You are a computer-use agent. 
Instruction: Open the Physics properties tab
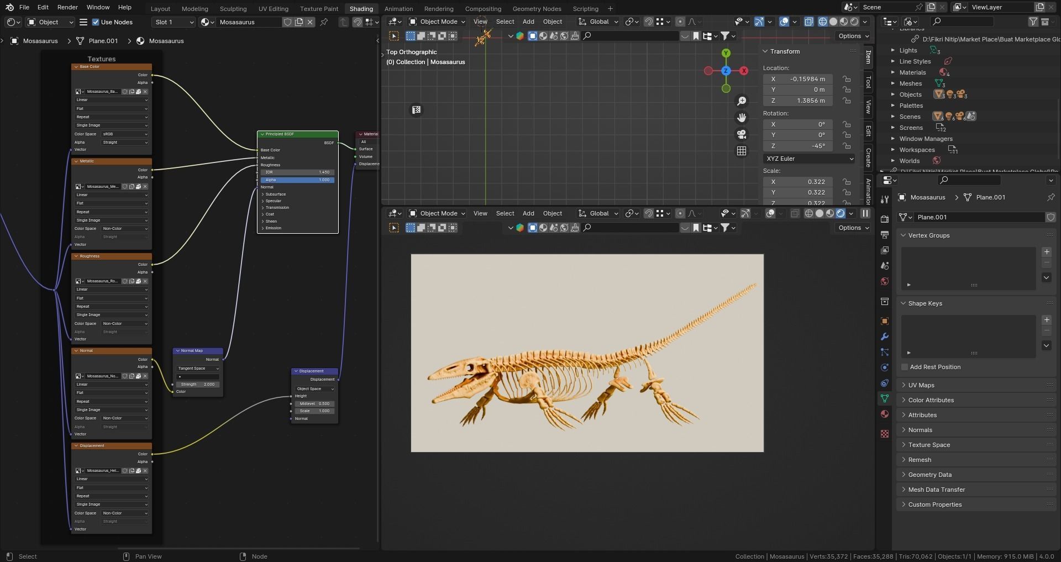pos(885,367)
